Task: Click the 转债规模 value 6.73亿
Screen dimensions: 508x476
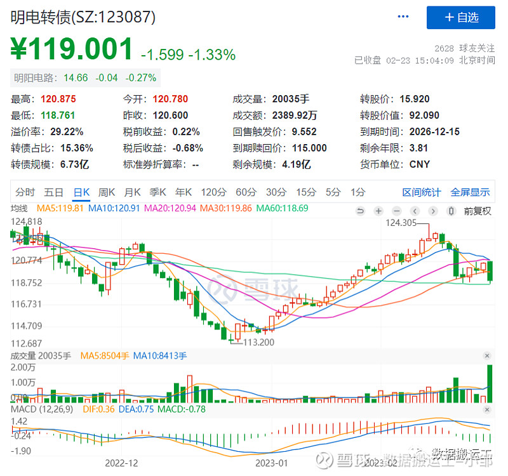Action: pos(74,165)
